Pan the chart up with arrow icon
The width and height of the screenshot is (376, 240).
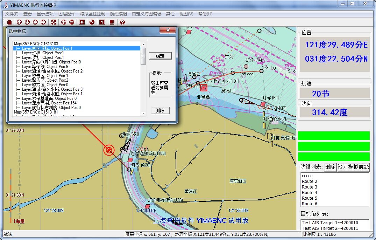(19, 22)
